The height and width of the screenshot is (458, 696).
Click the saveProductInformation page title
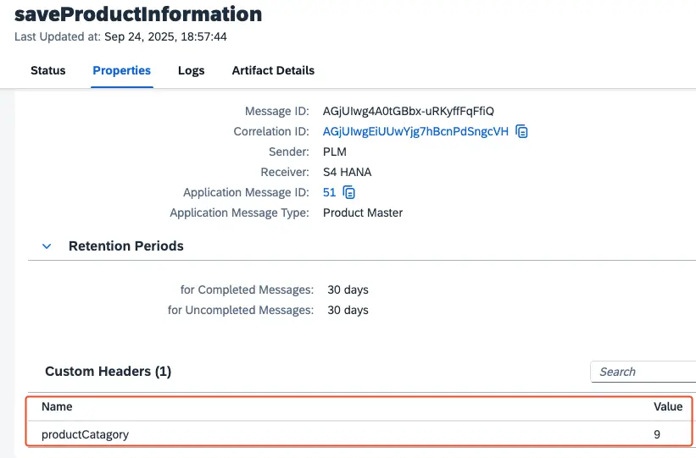(x=138, y=14)
